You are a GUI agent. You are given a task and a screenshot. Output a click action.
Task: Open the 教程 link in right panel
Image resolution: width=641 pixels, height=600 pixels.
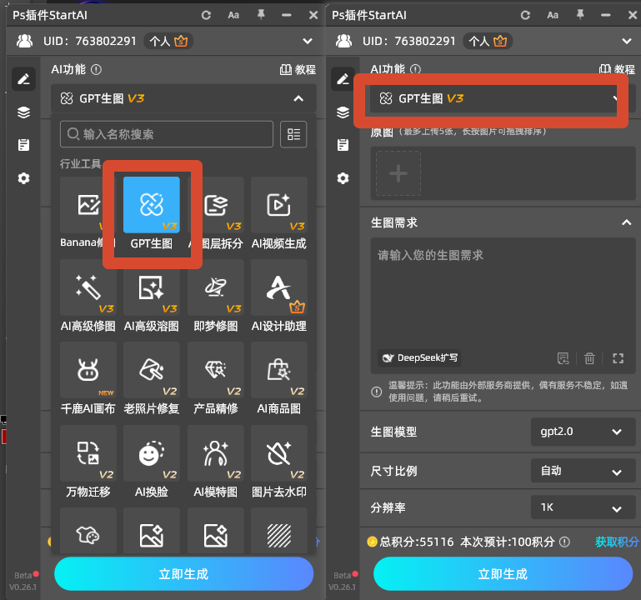coord(617,69)
